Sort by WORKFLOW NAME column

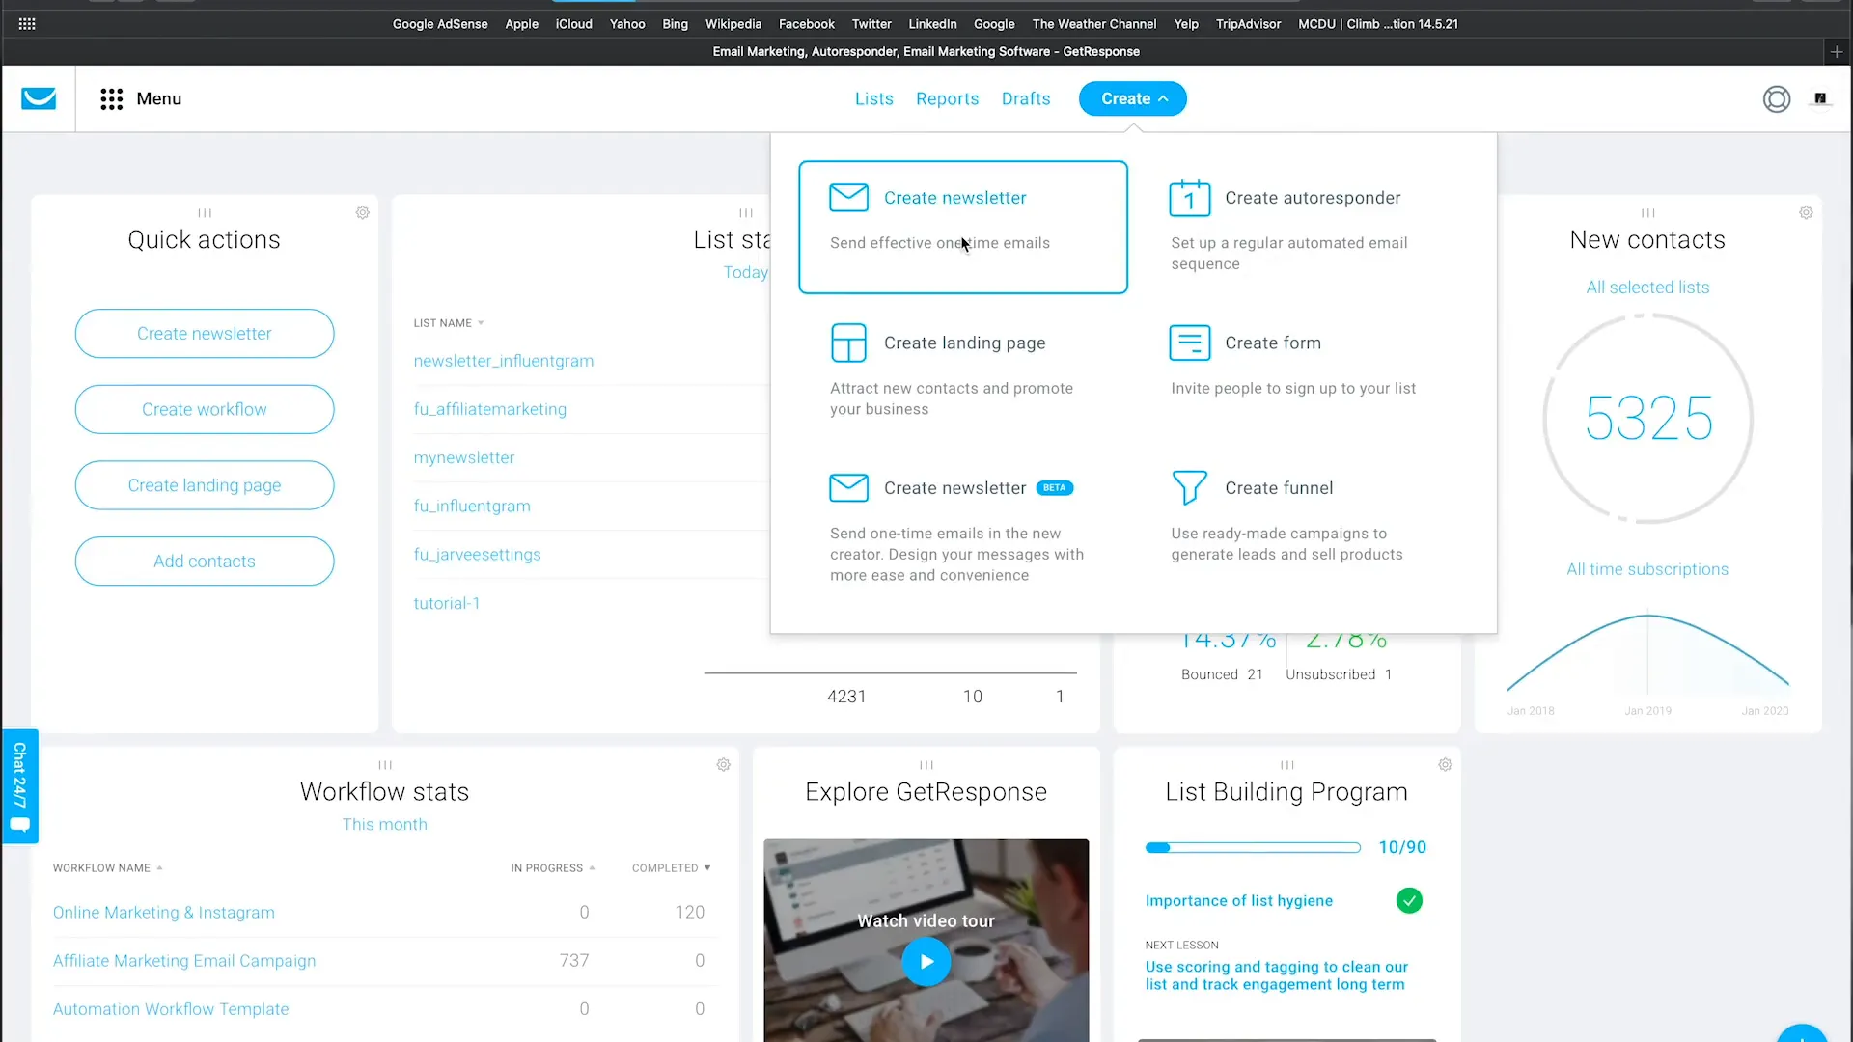pos(108,868)
